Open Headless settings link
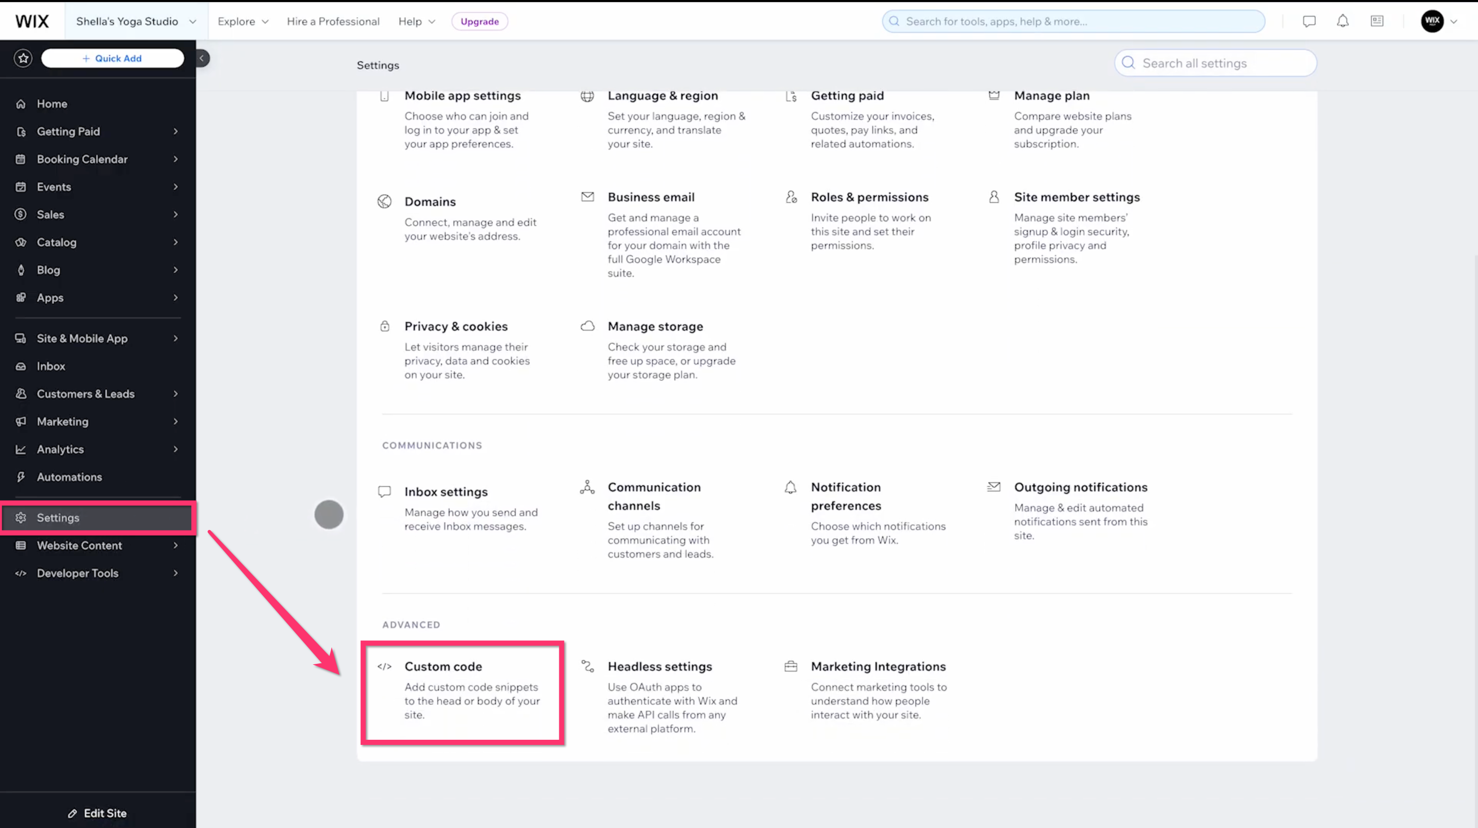This screenshot has width=1478, height=828. tap(659, 666)
